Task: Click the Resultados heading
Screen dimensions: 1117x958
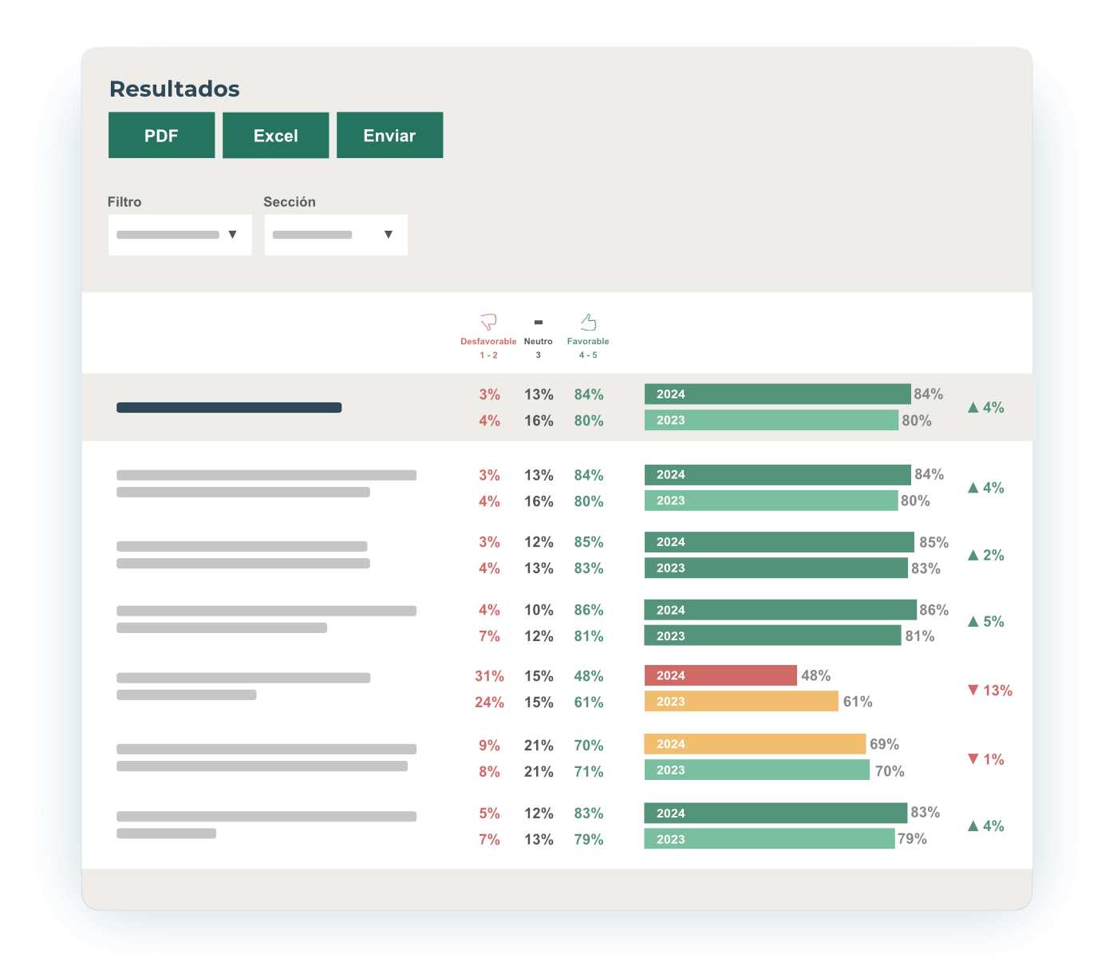Action: click(174, 89)
